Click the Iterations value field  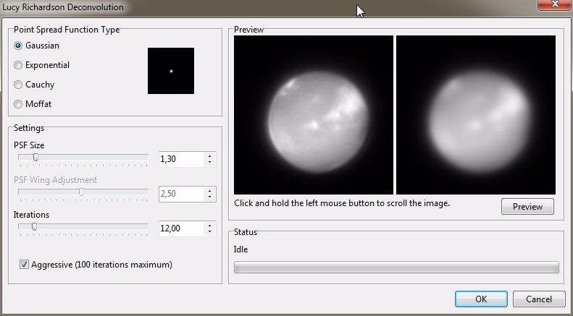tap(181, 229)
